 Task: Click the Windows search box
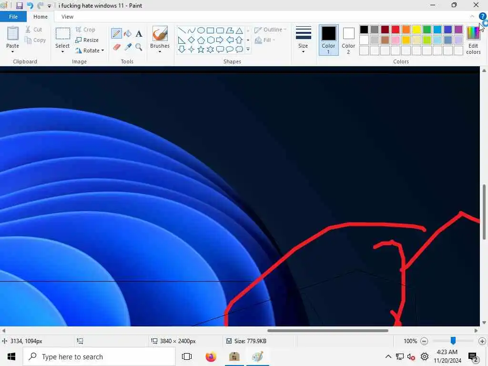pyautogui.click(x=99, y=356)
